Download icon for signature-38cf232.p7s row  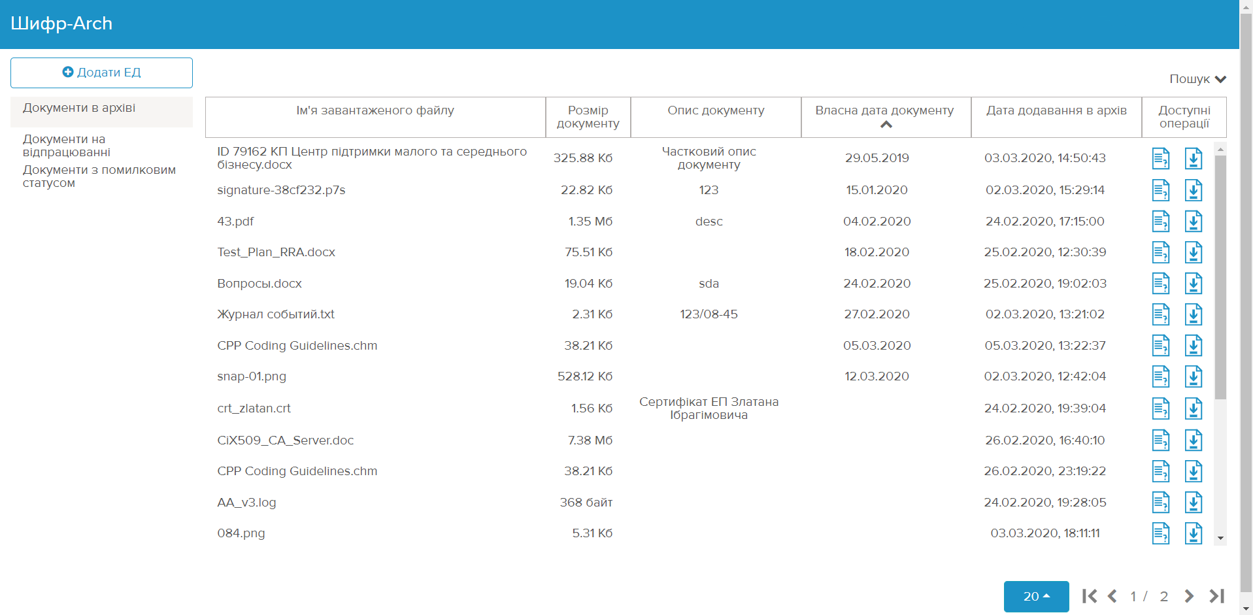[x=1194, y=190]
